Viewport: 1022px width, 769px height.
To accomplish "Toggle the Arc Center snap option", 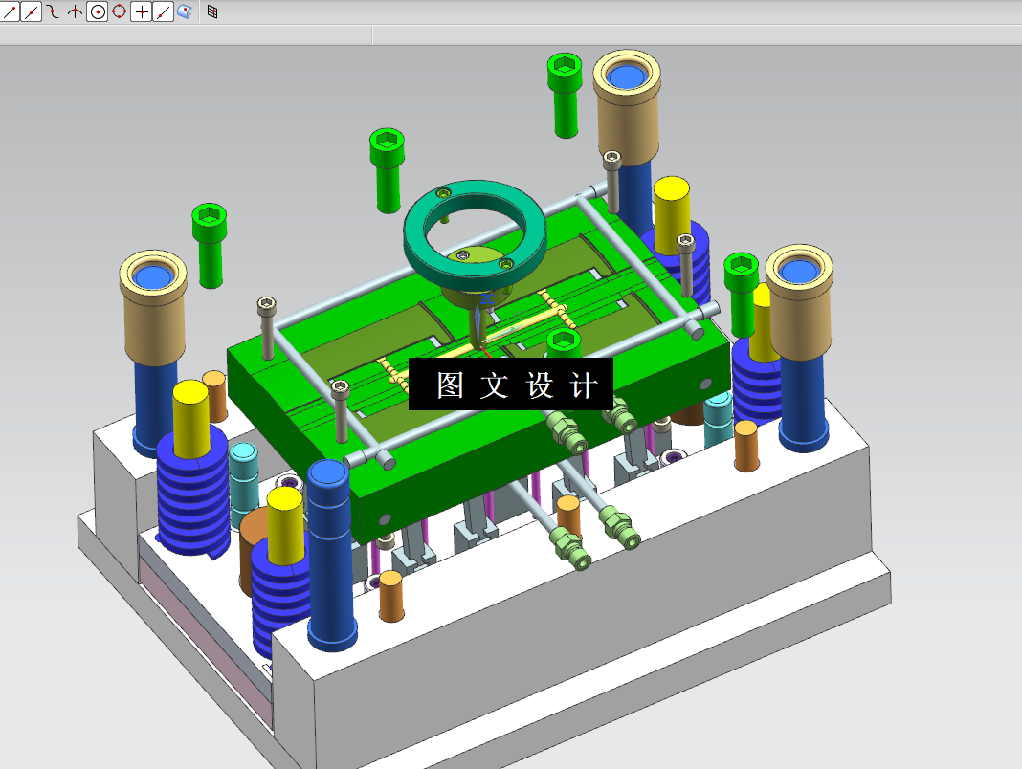I will pos(97,11).
